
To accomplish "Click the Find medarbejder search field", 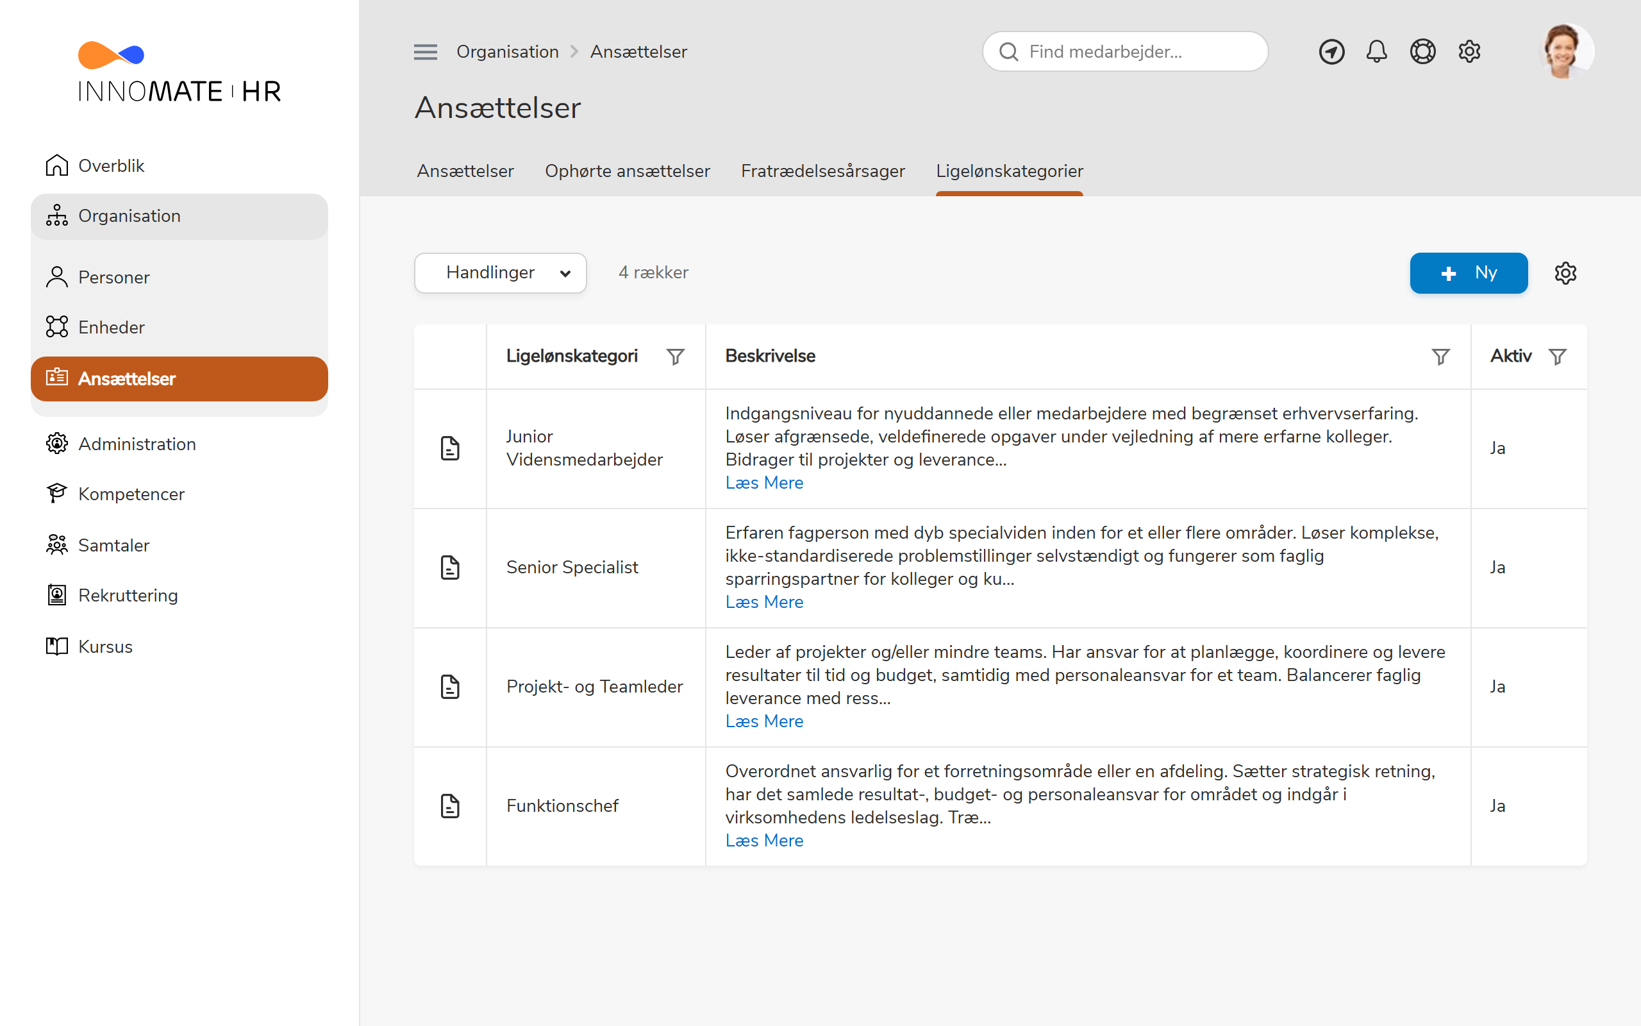I will [1125, 51].
